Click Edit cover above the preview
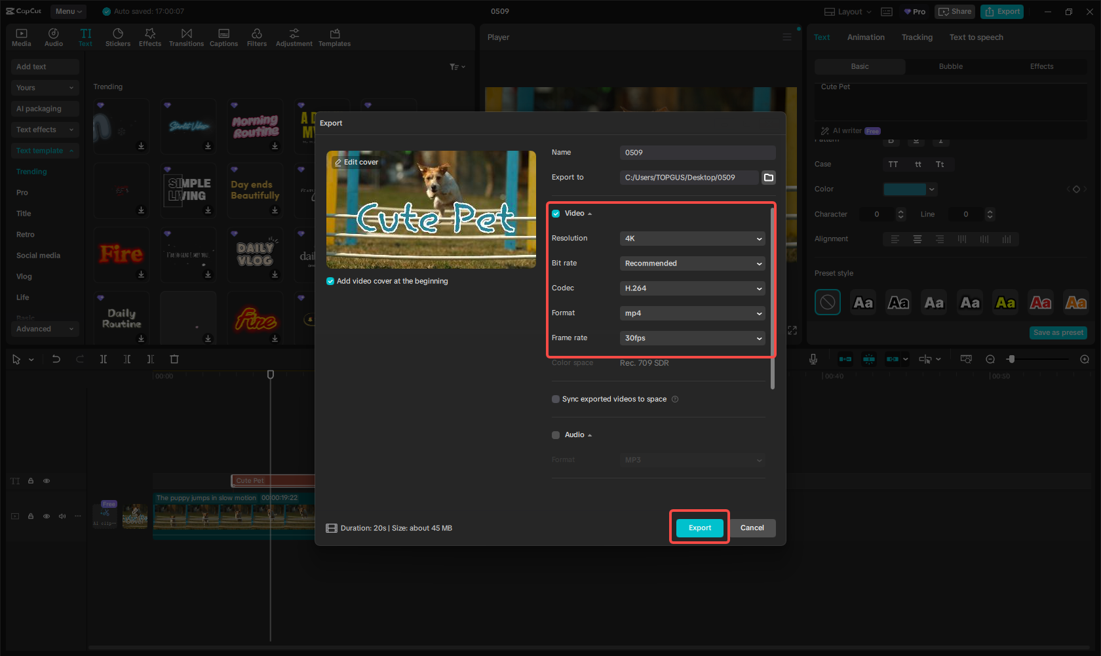The height and width of the screenshot is (656, 1101). click(x=356, y=162)
